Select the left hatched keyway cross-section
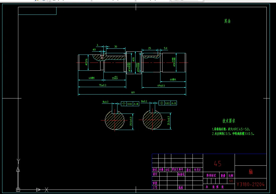Viewport: 276px width, 194px height. click(115, 120)
